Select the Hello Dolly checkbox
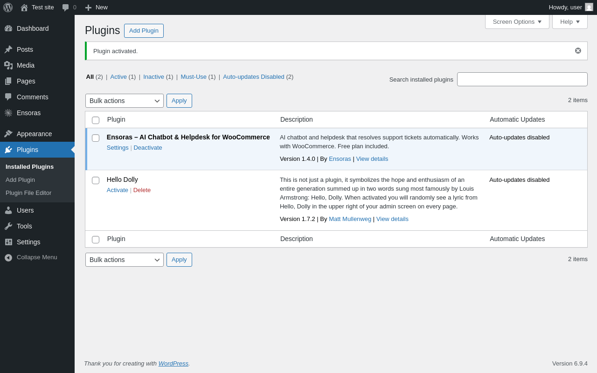This screenshot has width=597, height=373. (x=96, y=180)
